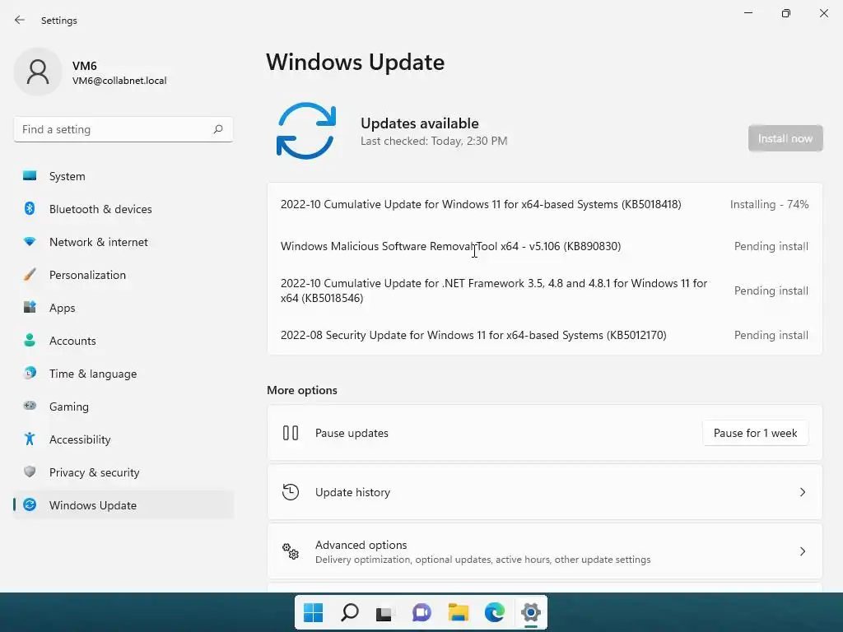Click the Accessibility figure icon
The width and height of the screenshot is (843, 632).
(x=30, y=439)
